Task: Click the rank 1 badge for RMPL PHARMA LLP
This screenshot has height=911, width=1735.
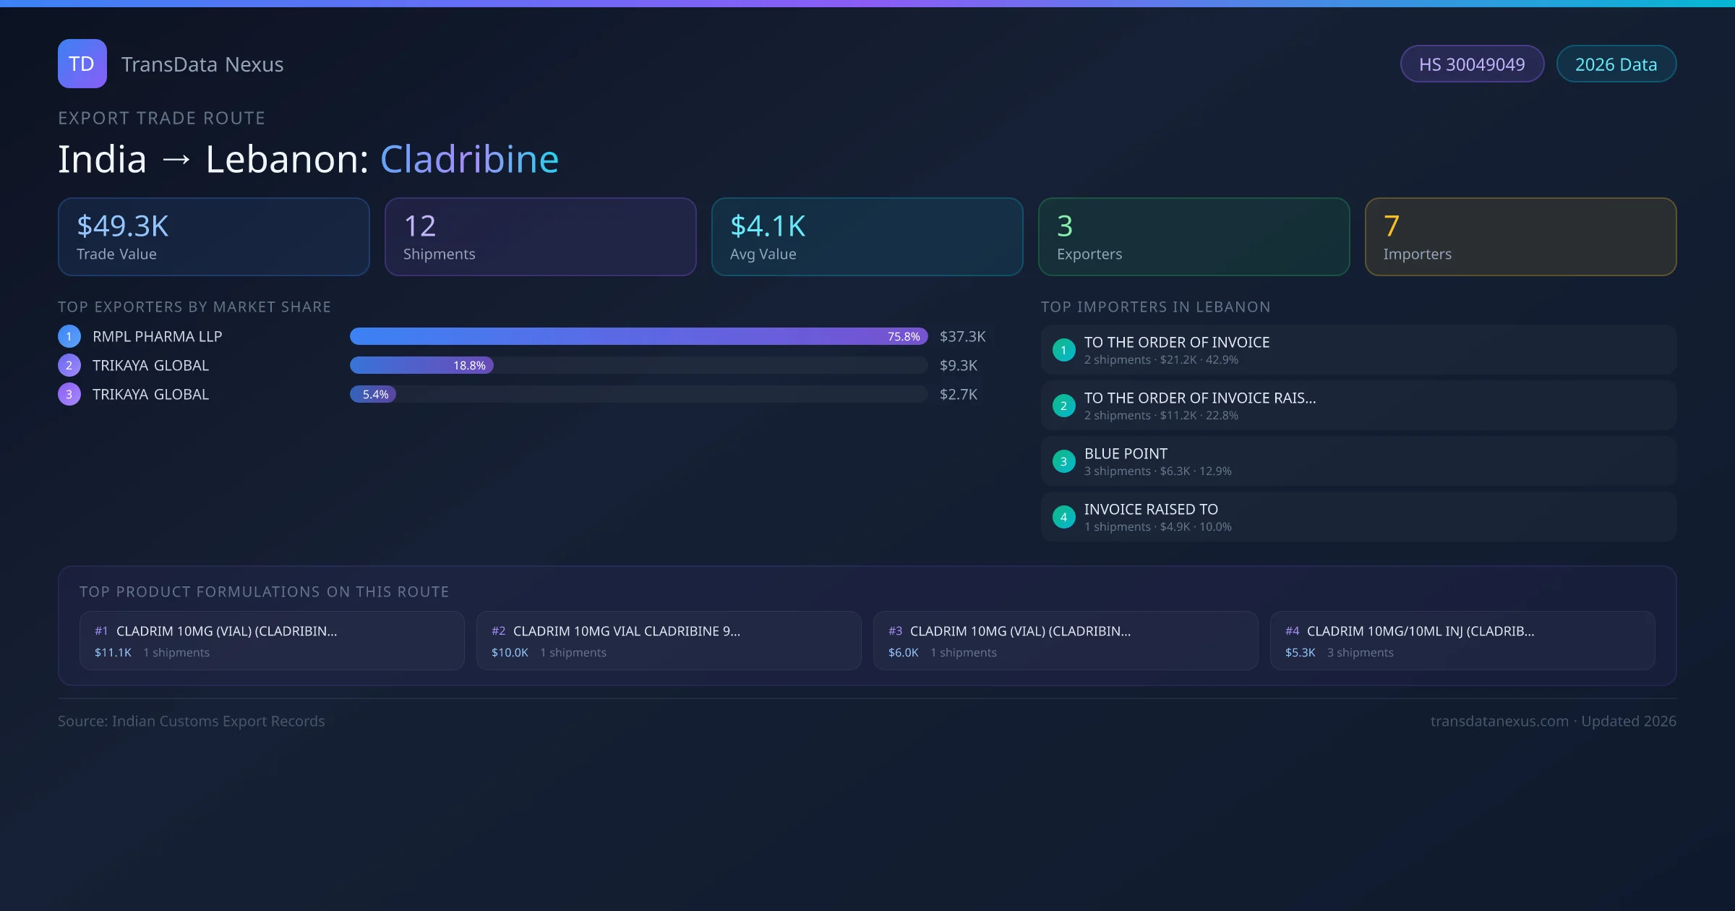Action: coord(69,336)
